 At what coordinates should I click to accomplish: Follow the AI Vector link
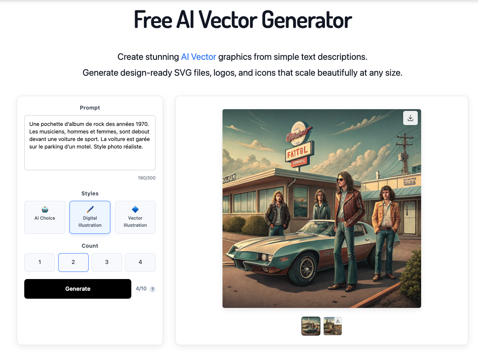(x=199, y=57)
